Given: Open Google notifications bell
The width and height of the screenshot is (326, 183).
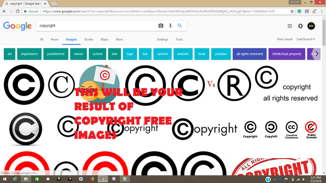Looking at the screenshot, I should point(300,26).
